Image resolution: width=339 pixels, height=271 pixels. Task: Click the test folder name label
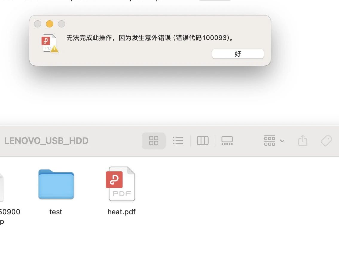(x=56, y=212)
